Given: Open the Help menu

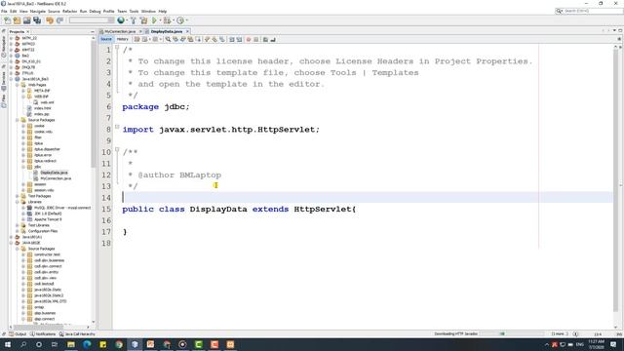Looking at the screenshot, I should tap(163, 11).
